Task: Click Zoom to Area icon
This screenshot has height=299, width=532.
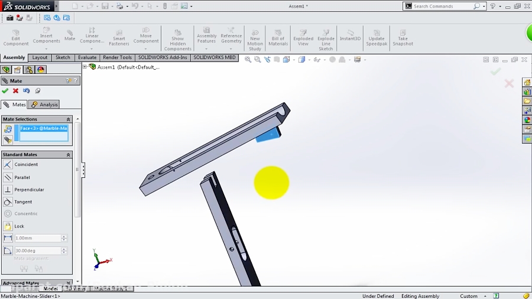Action: (x=258, y=60)
